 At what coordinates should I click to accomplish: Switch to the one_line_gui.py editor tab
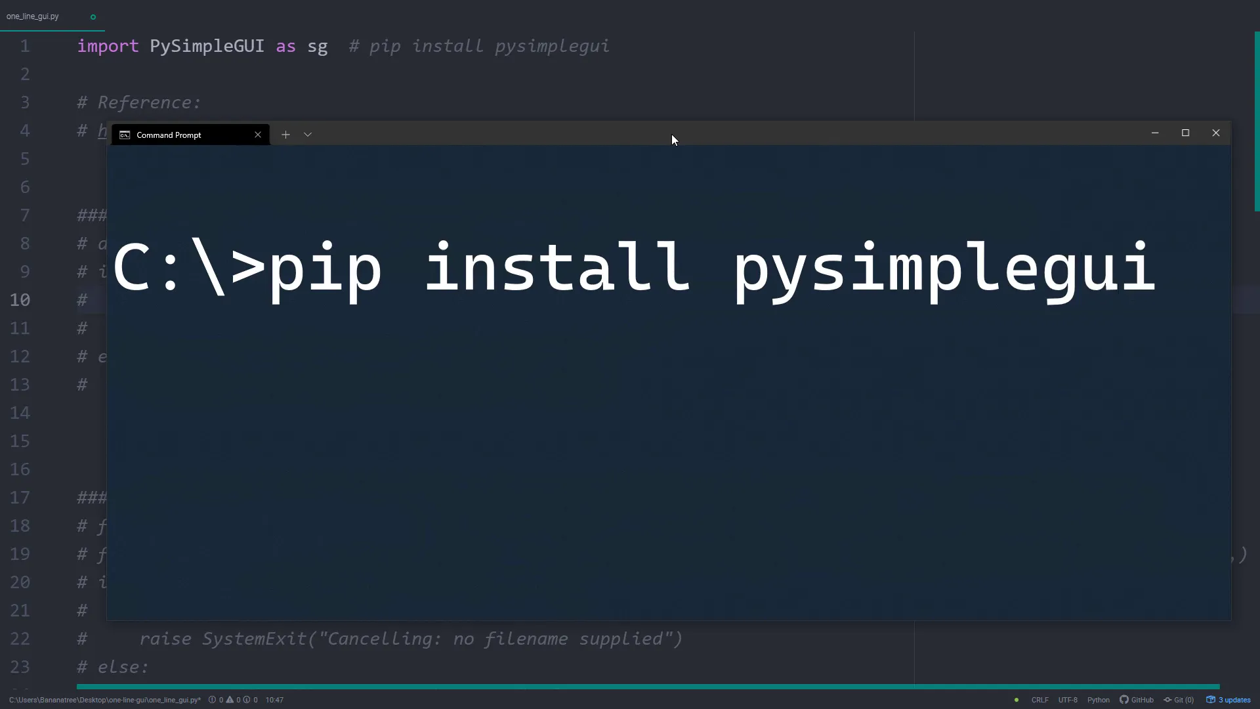[32, 16]
